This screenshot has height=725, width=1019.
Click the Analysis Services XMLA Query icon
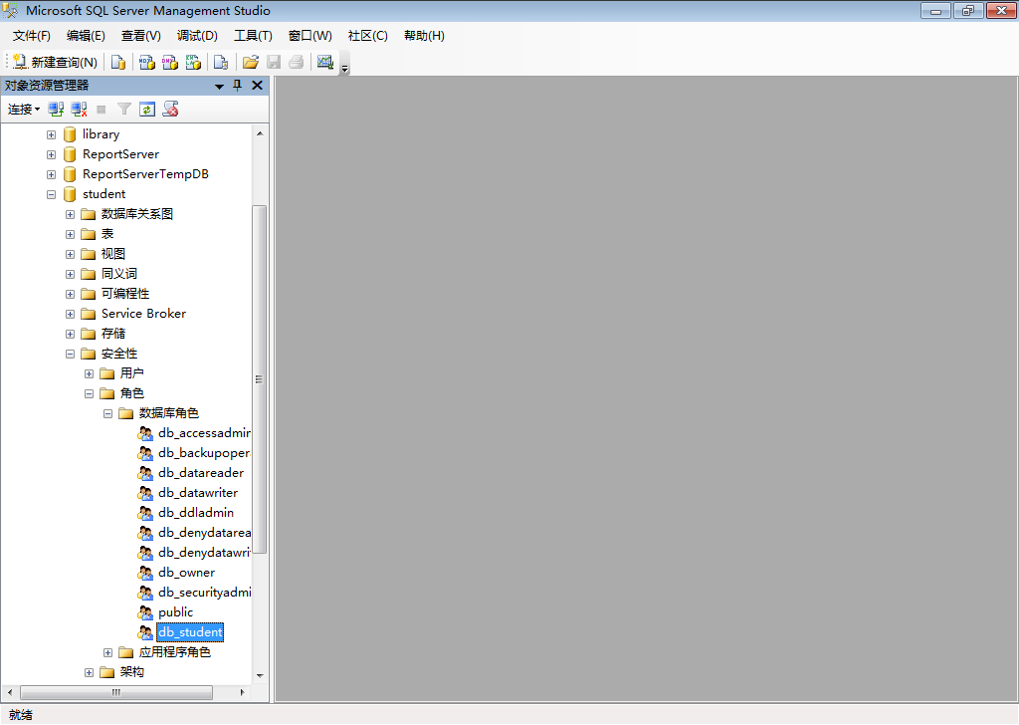[193, 62]
